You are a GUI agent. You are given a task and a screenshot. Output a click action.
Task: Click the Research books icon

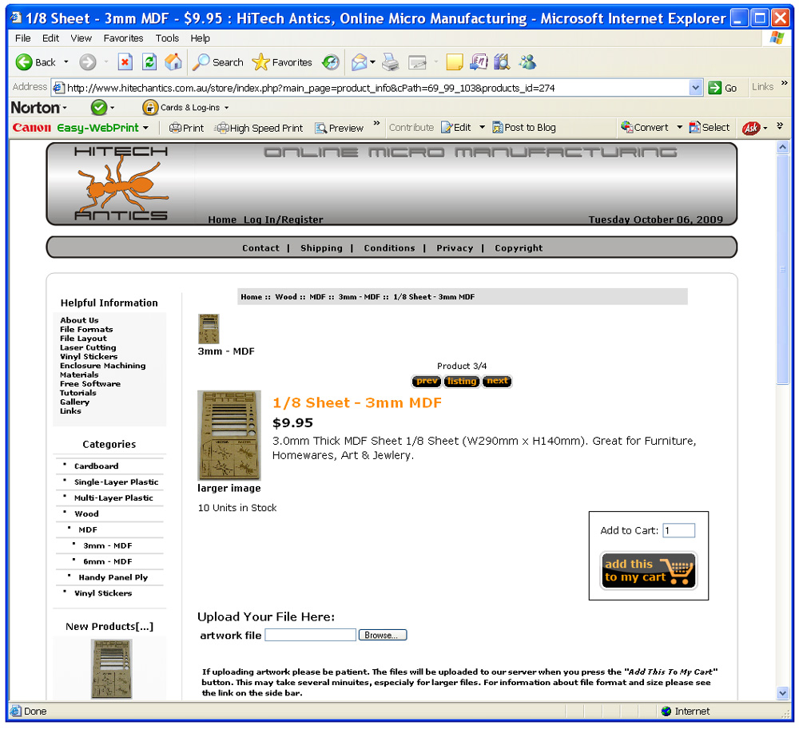point(502,62)
